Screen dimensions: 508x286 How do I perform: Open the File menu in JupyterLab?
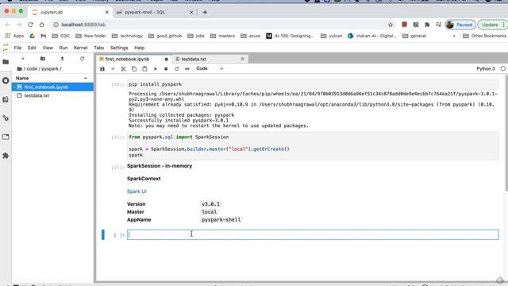pyautogui.click(x=17, y=48)
